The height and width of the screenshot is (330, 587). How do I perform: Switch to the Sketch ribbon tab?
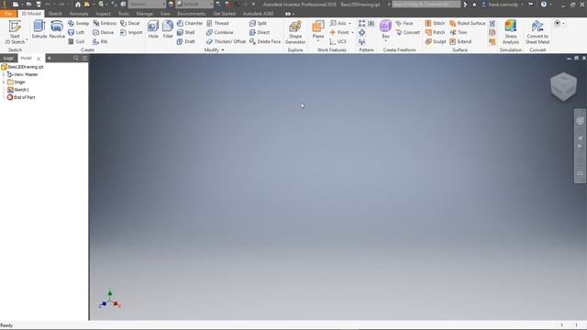click(55, 14)
